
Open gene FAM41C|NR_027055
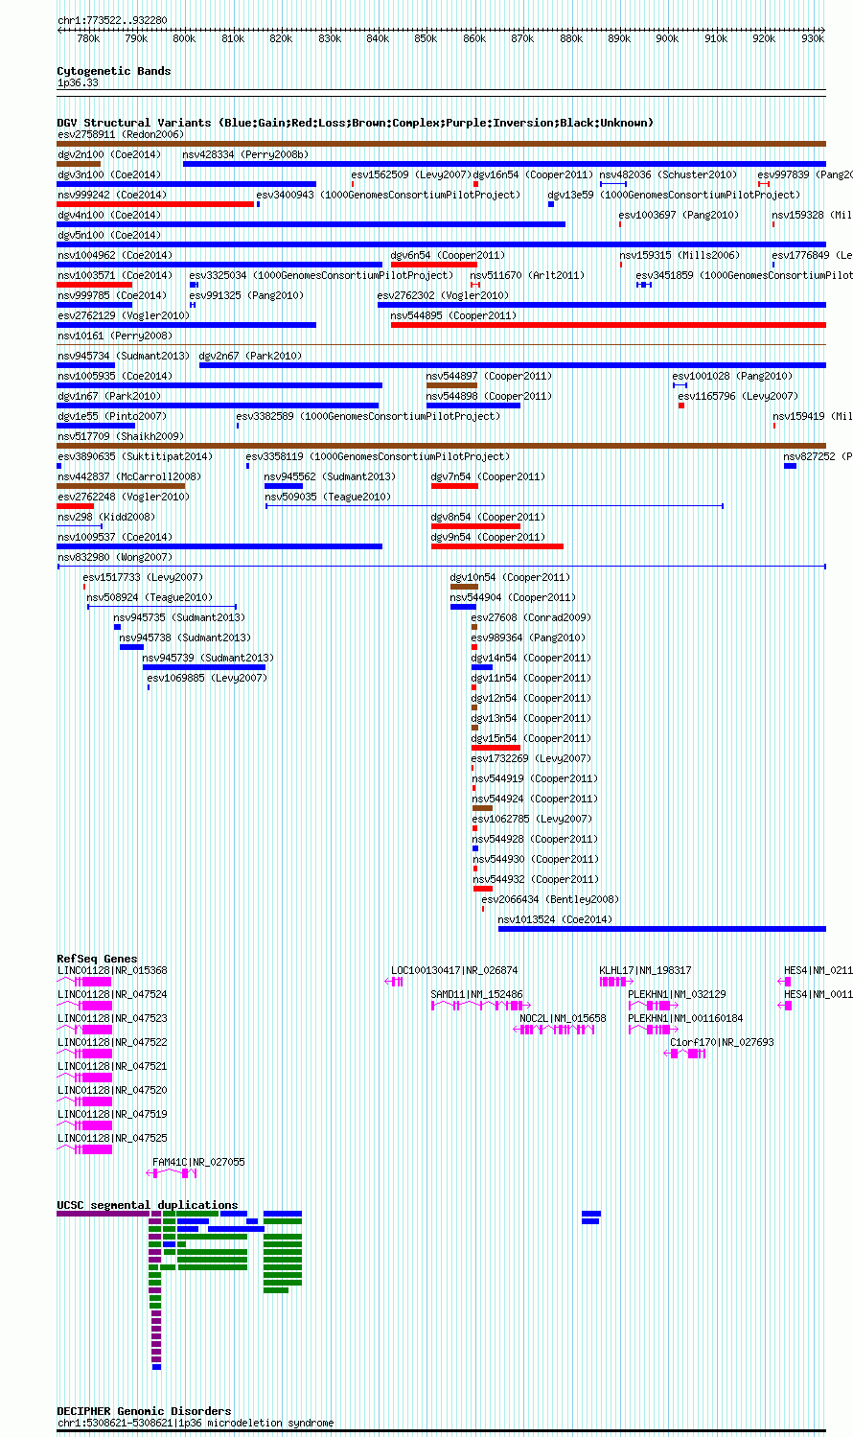coord(199,1162)
